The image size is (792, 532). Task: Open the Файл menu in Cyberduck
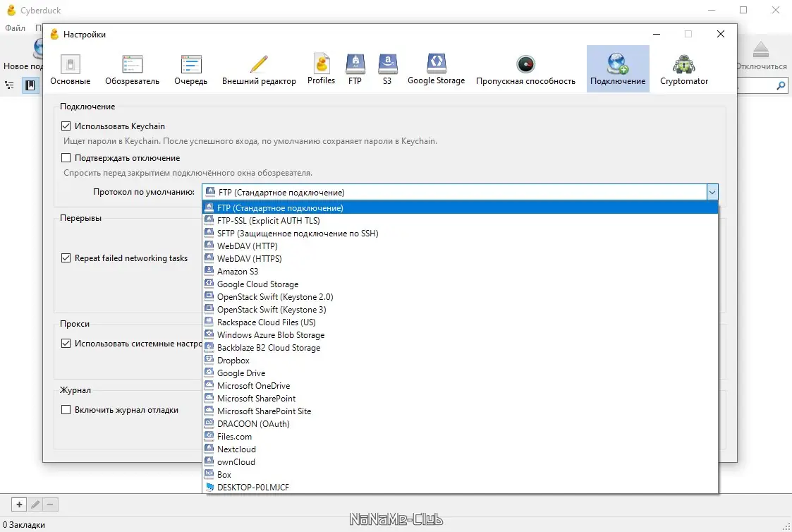click(15, 28)
